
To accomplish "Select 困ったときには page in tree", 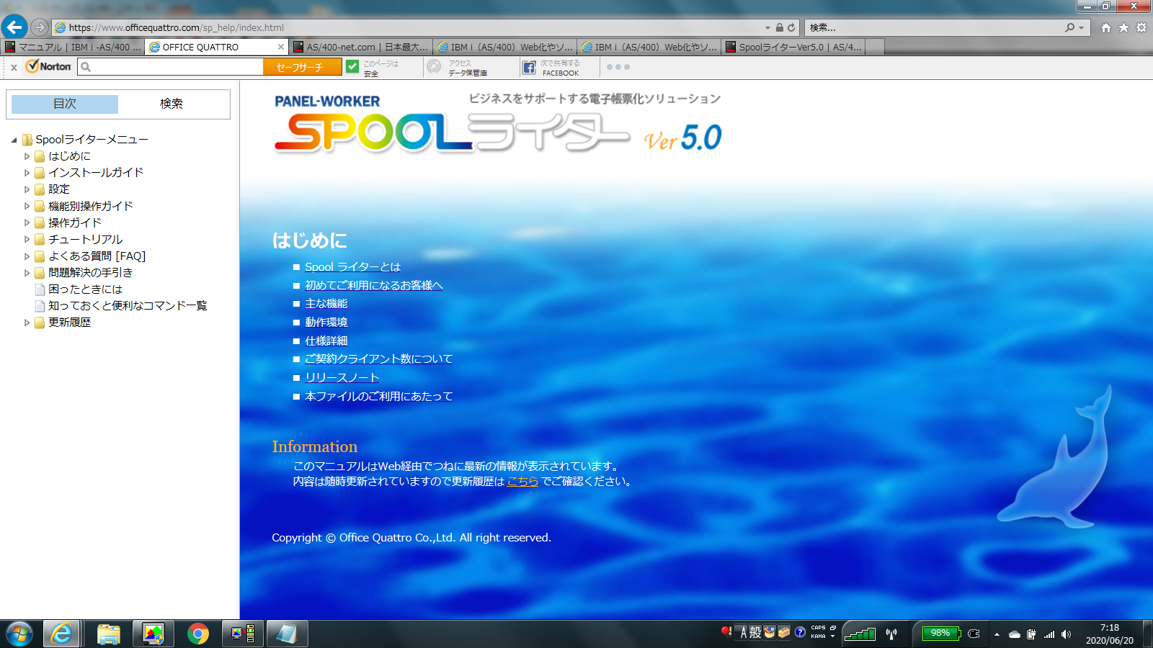I will tap(85, 289).
